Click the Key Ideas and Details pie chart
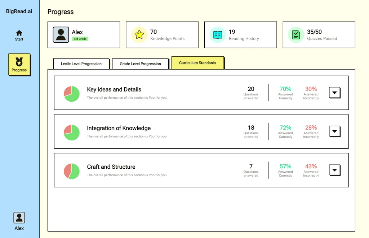The image size is (369, 238). (x=72, y=94)
